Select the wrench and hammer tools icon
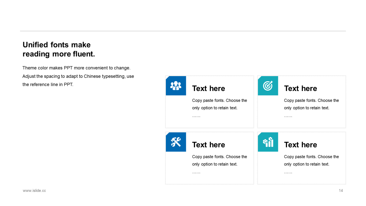The height and width of the screenshot is (206, 366). (176, 142)
